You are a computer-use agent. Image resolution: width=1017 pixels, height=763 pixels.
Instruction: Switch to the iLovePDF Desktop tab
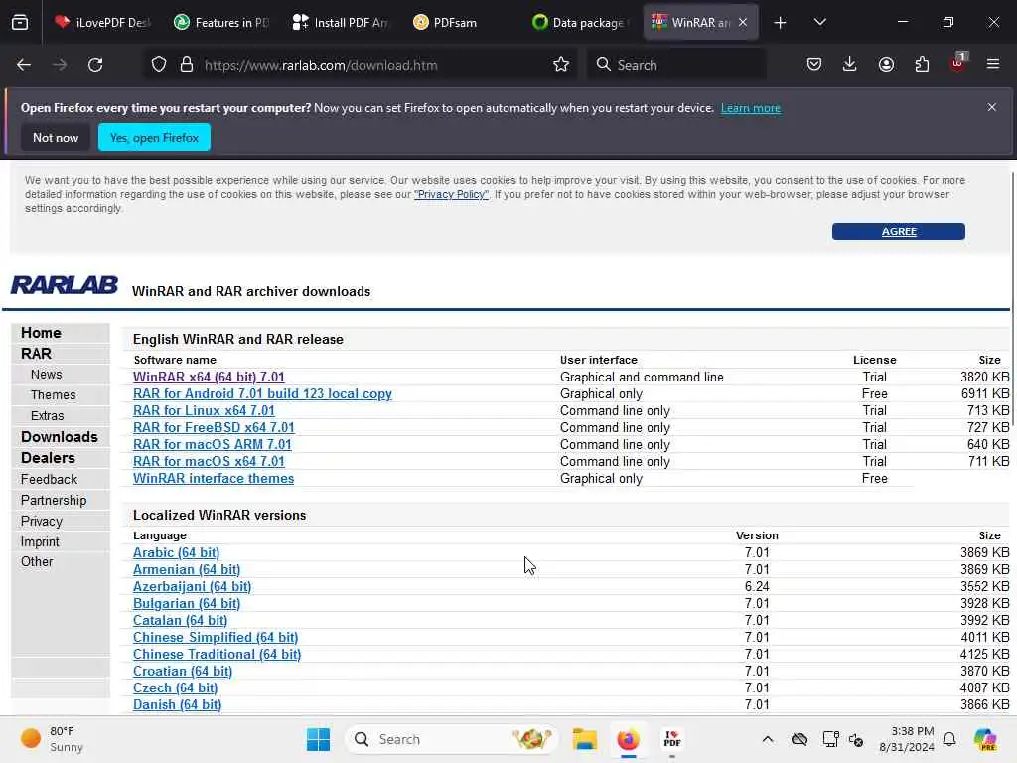pyautogui.click(x=102, y=23)
